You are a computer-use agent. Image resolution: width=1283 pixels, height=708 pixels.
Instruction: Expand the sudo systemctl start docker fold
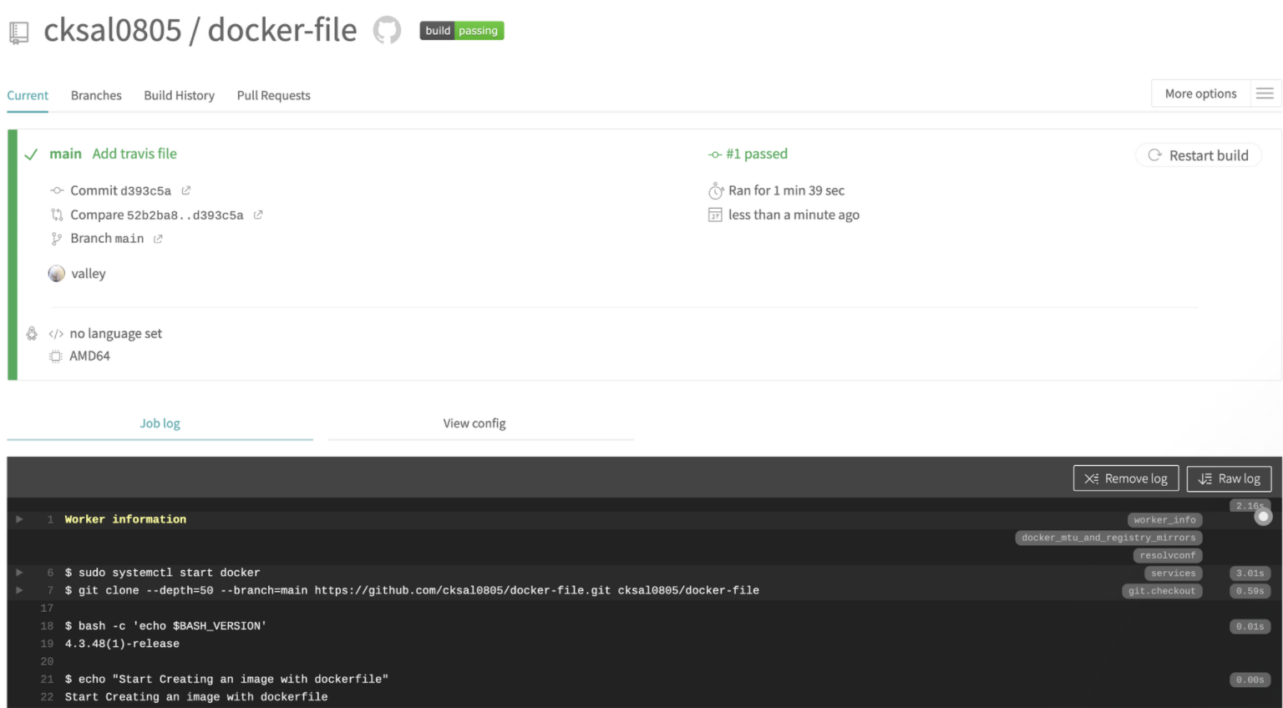tap(19, 573)
